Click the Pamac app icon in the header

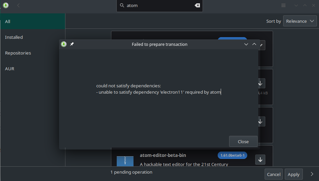coord(6,5)
